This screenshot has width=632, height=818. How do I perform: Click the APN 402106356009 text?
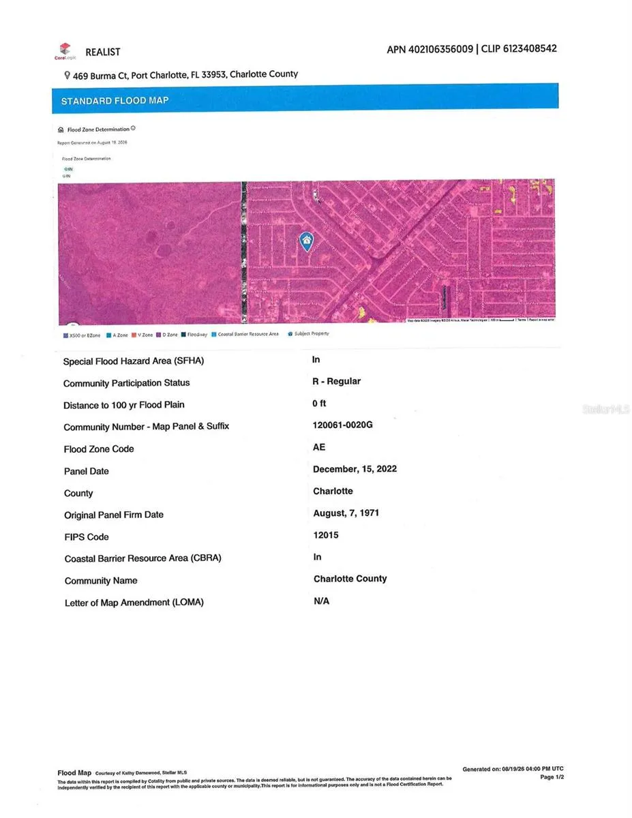coord(430,49)
